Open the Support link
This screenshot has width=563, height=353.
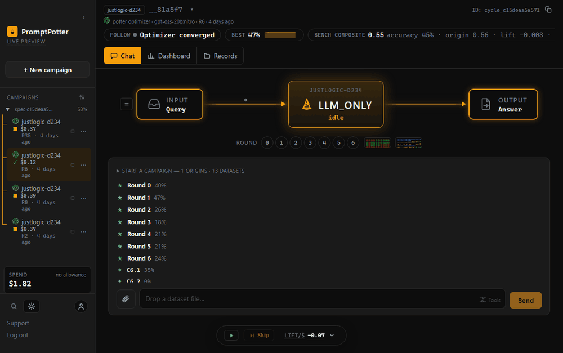[18, 323]
